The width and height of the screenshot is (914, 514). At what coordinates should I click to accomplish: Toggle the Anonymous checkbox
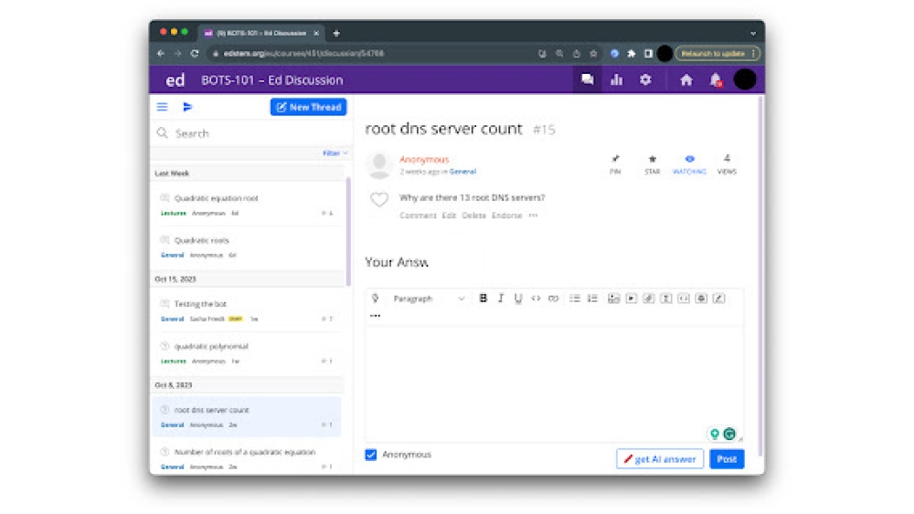click(x=371, y=455)
